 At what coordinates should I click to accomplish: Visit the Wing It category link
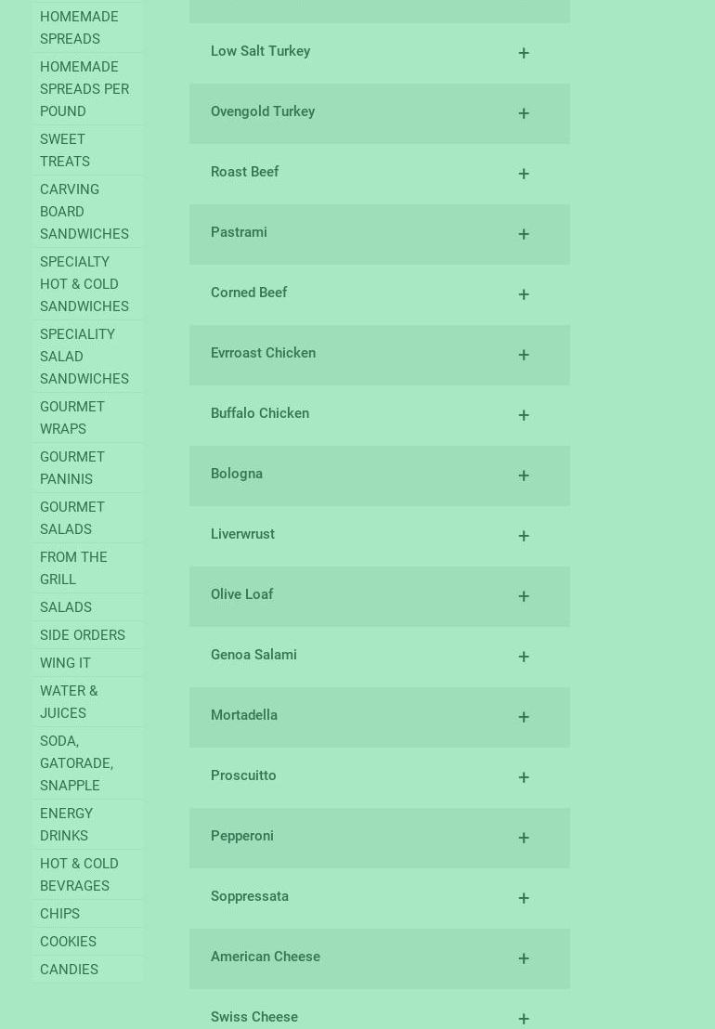65,663
